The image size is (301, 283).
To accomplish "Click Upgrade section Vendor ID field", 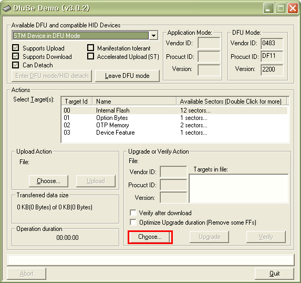I will point(173,171).
